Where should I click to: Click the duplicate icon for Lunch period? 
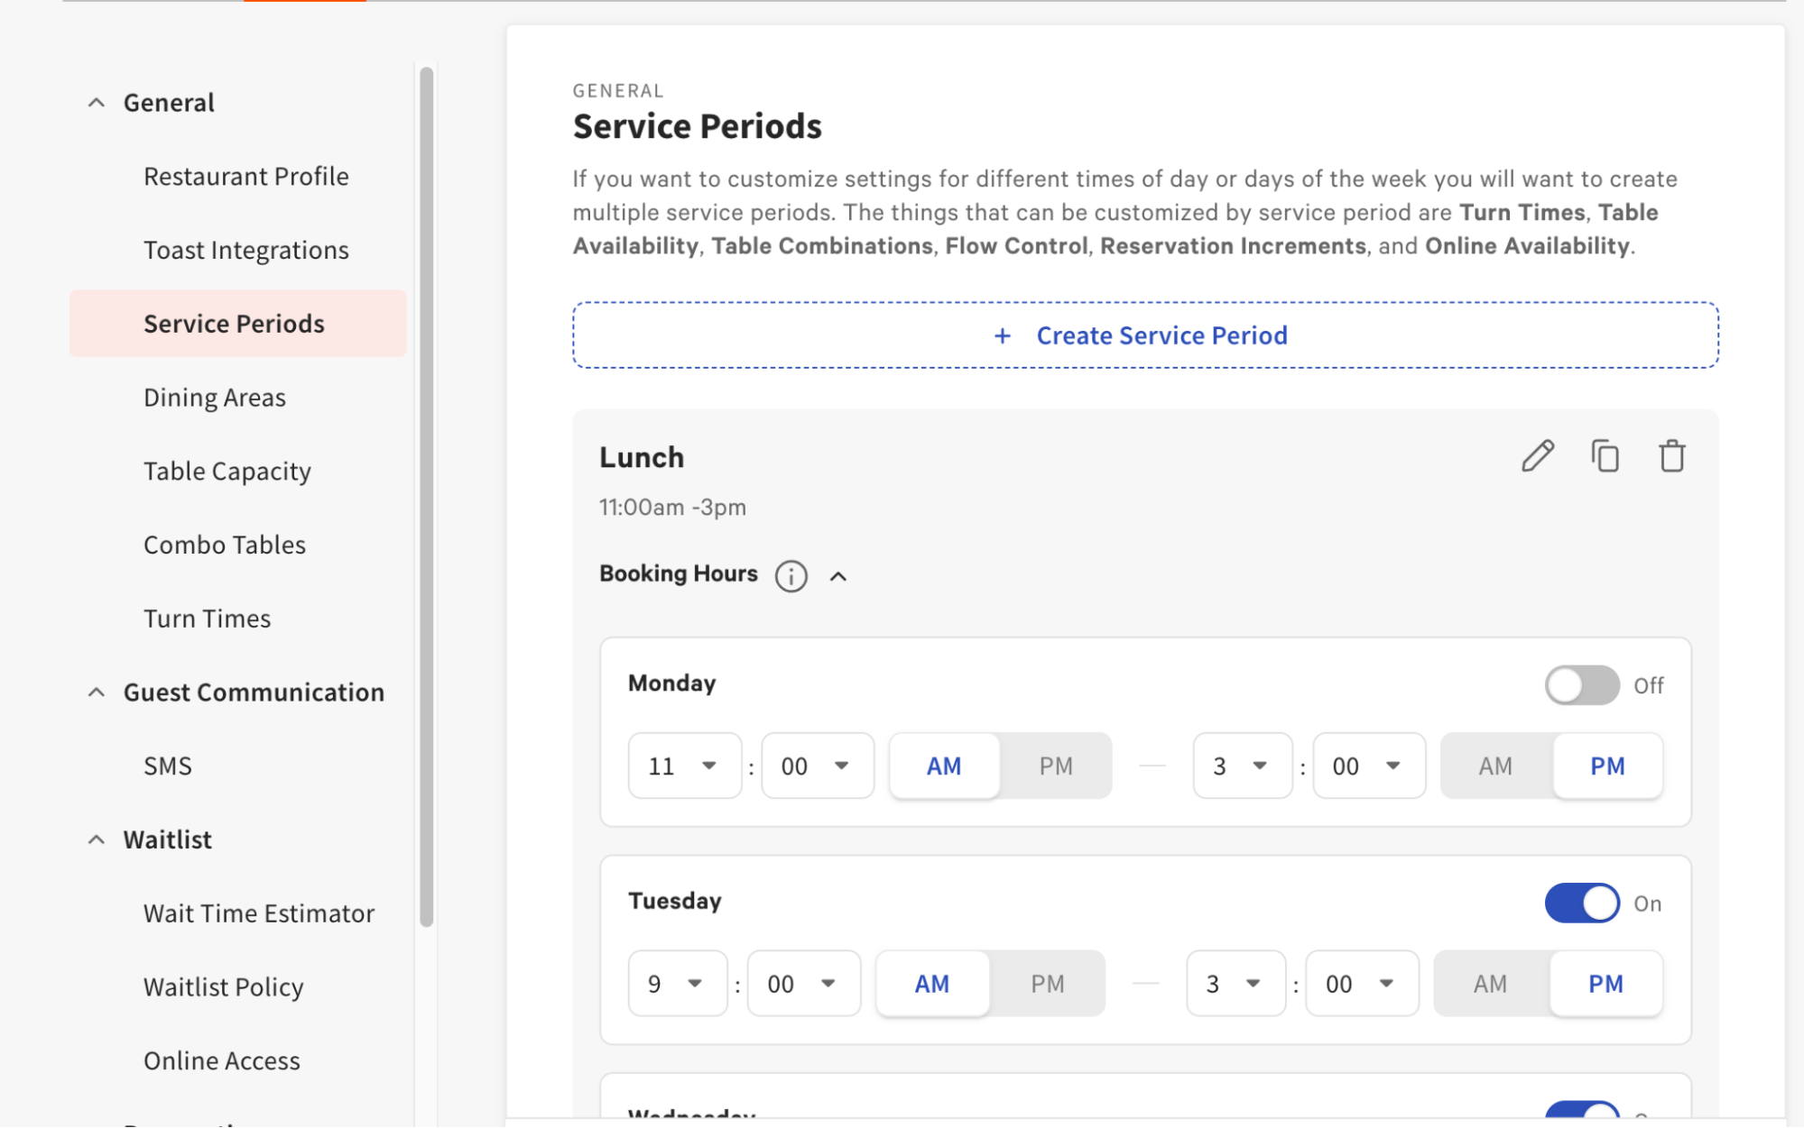click(x=1605, y=456)
